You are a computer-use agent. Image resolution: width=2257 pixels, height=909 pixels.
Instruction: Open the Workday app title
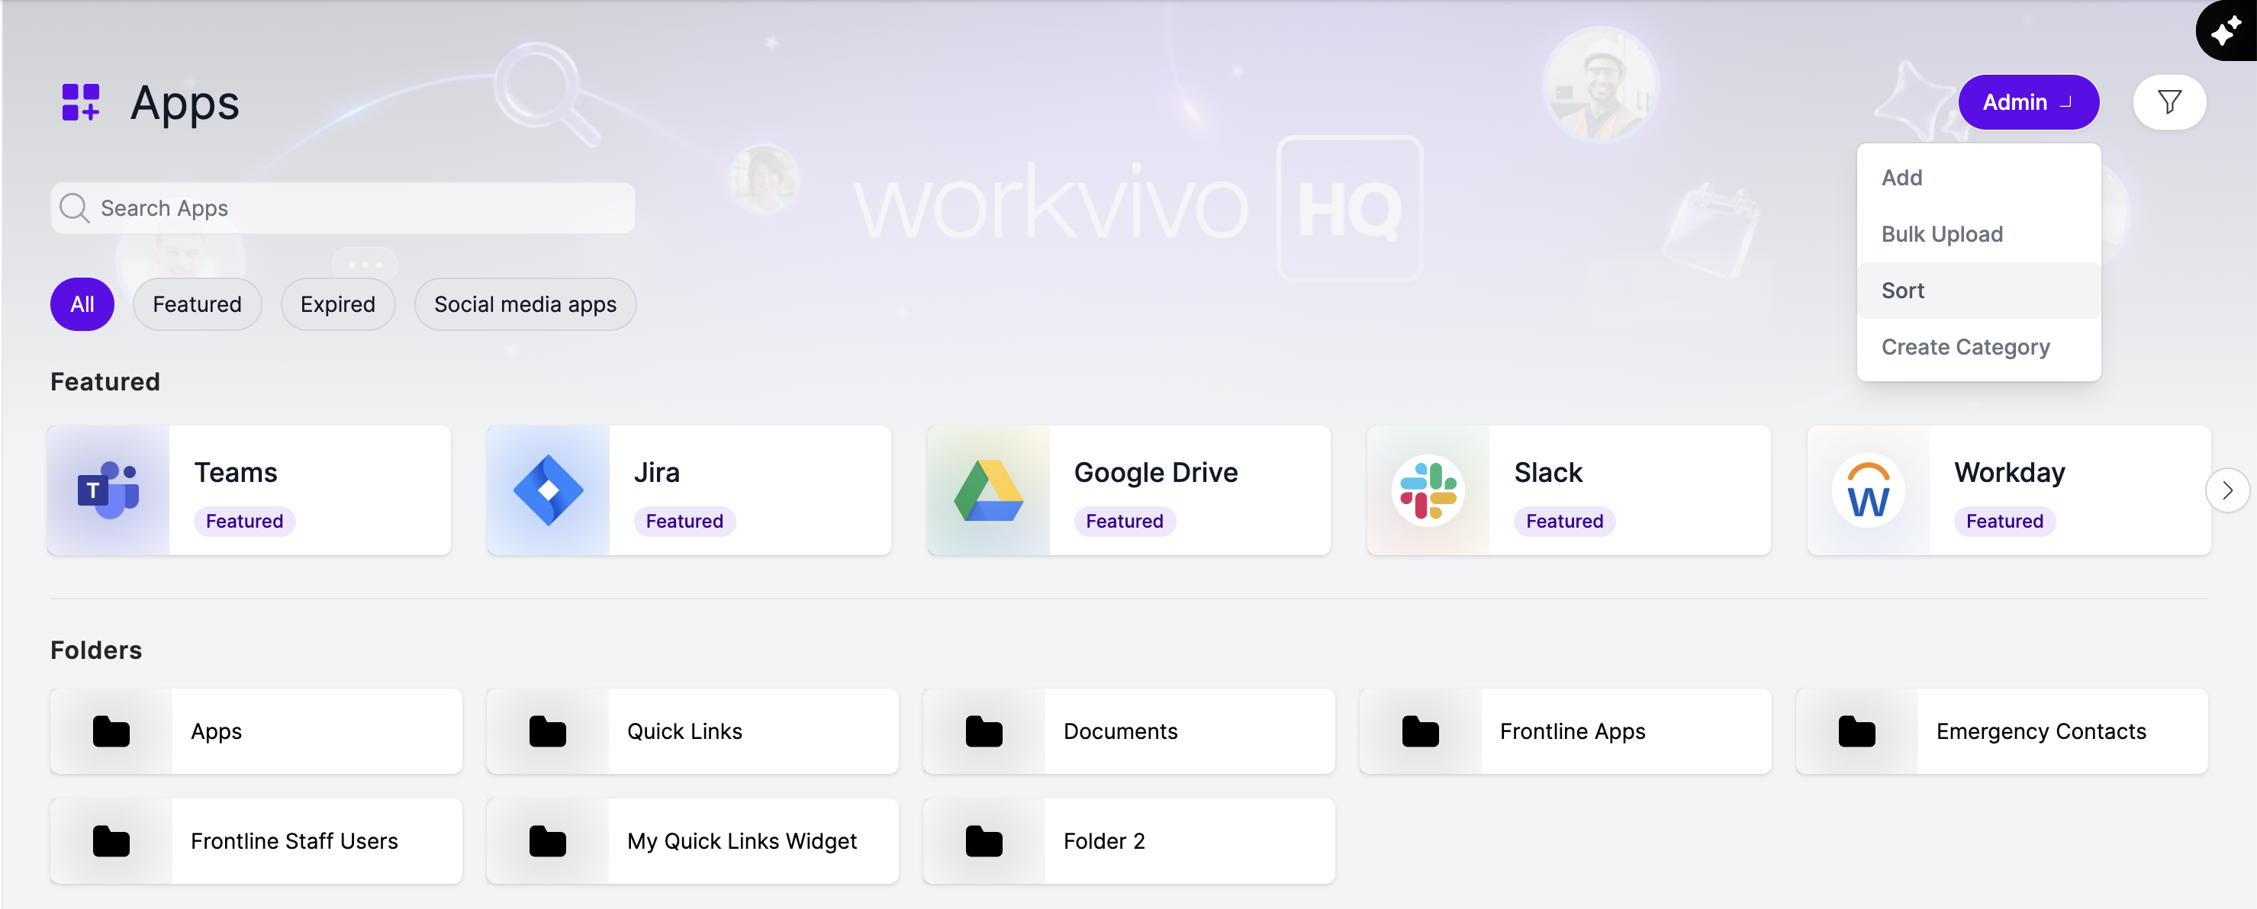(x=2009, y=472)
